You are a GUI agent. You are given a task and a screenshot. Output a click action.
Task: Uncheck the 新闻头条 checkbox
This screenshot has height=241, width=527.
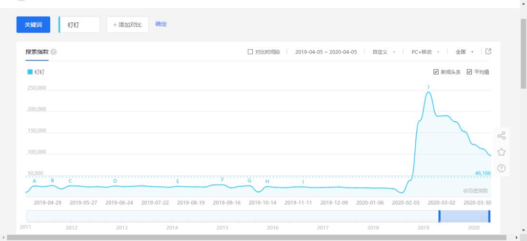pyautogui.click(x=436, y=72)
